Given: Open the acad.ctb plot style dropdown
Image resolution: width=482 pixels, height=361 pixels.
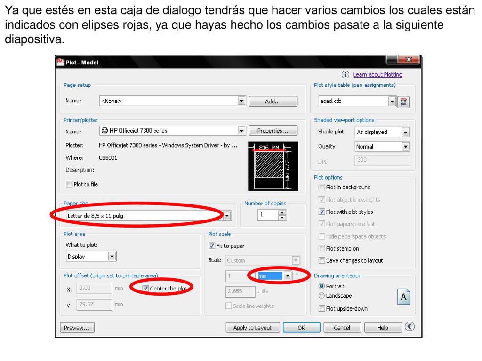Looking at the screenshot, I should click(x=392, y=102).
